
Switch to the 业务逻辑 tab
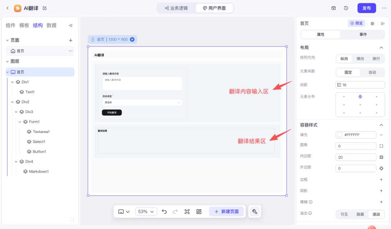[x=176, y=8]
